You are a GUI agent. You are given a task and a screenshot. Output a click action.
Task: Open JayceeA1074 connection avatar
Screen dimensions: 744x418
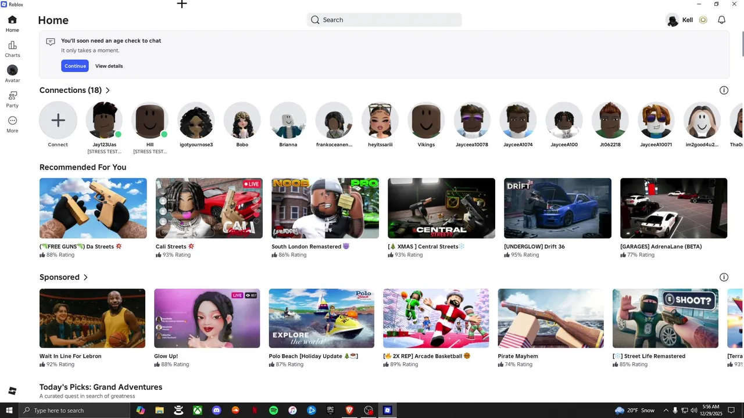click(518, 120)
